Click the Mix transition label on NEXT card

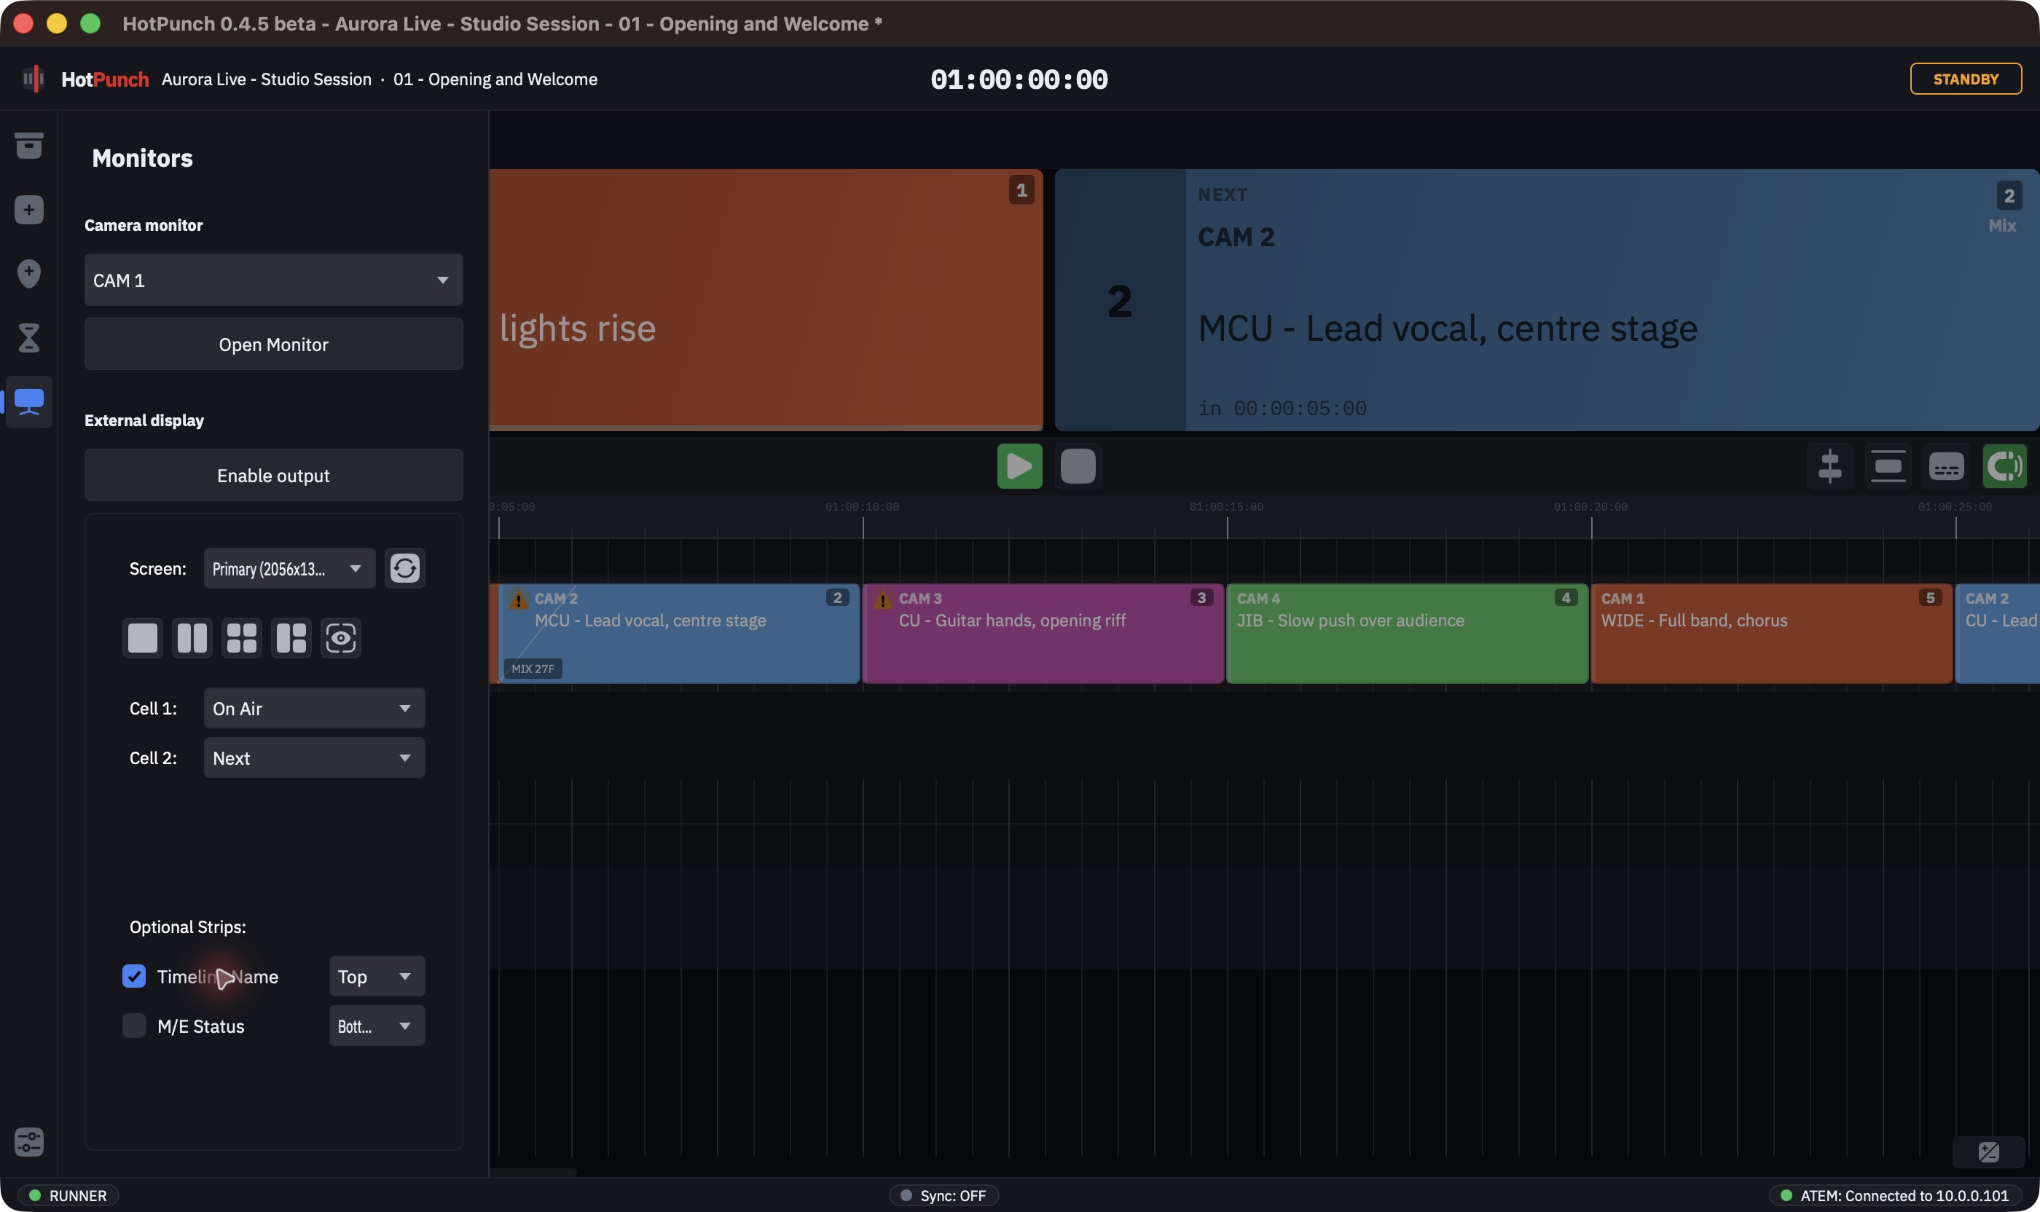(x=2001, y=227)
